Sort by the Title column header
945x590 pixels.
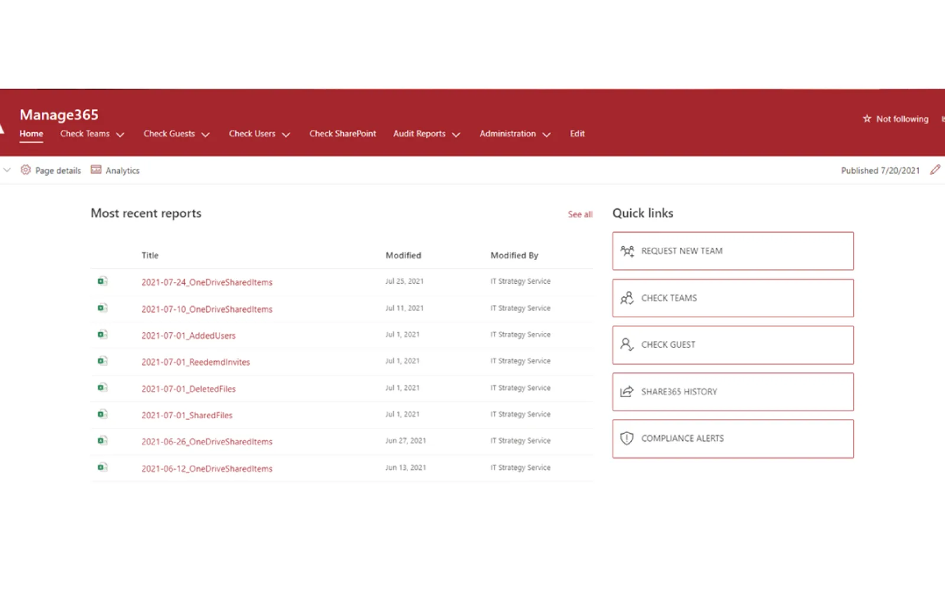point(150,255)
